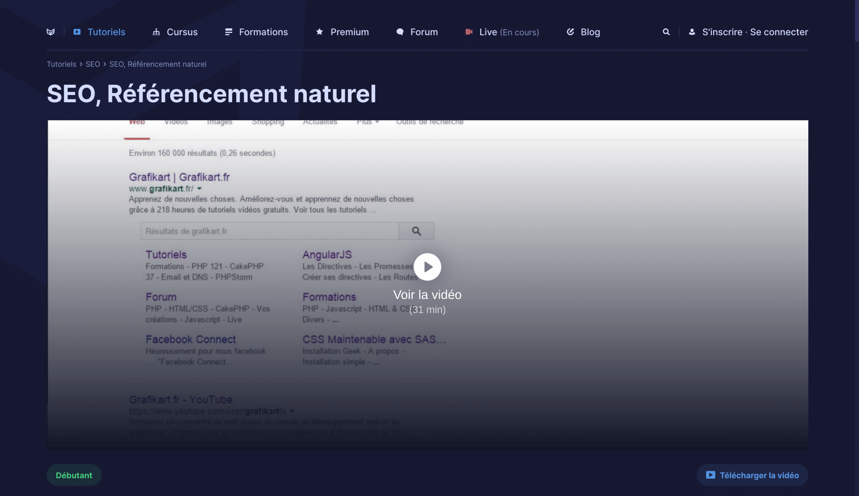The height and width of the screenshot is (496, 859).
Task: Click the Live camera icon
Action: [469, 32]
